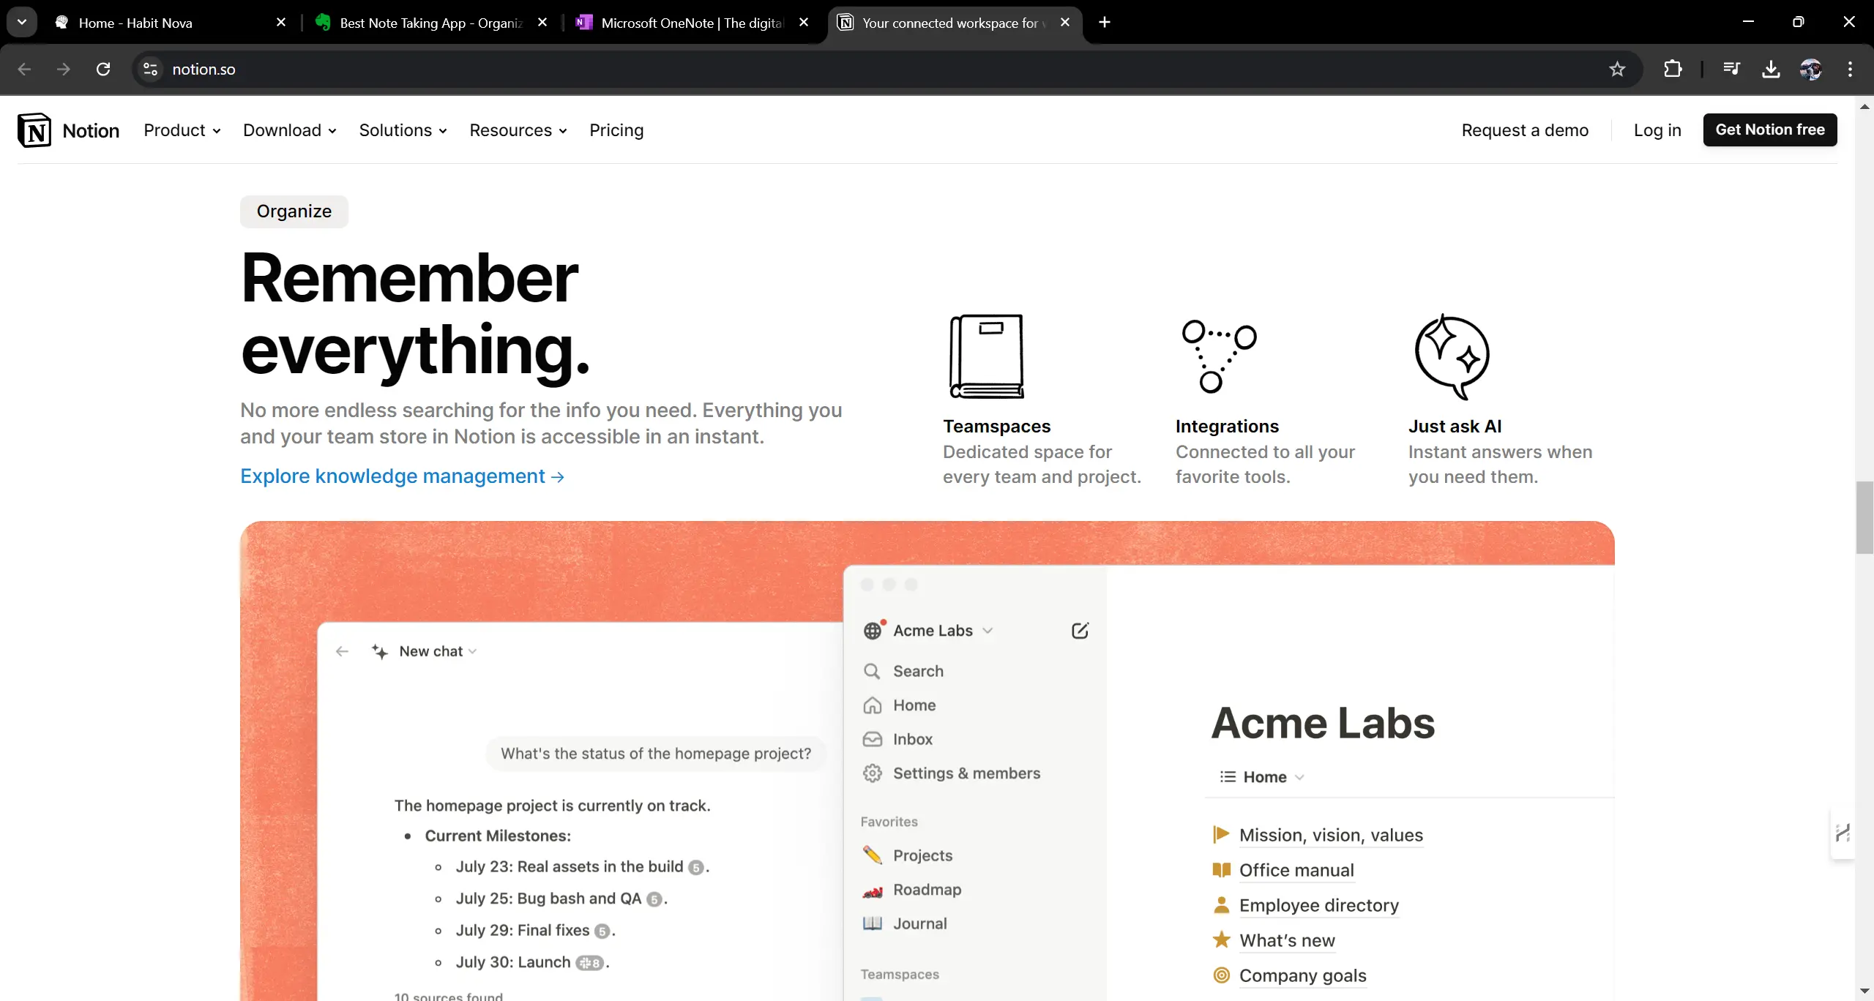
Task: Go forward in browser history
Action: click(x=64, y=70)
